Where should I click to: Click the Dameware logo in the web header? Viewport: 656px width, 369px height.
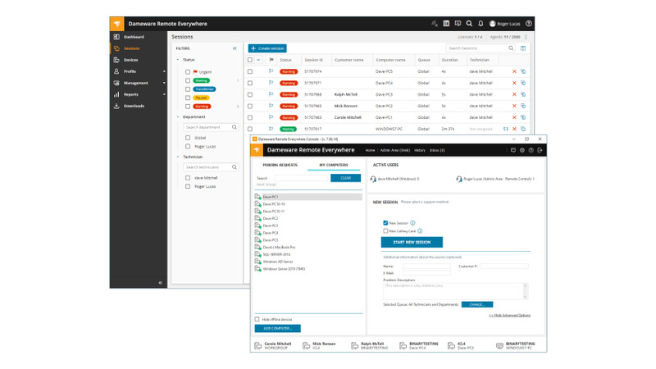coord(117,24)
